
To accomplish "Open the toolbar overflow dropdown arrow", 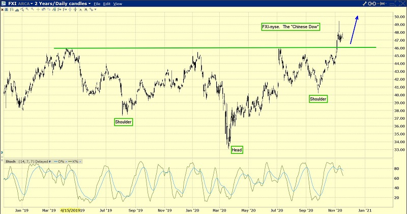I will (x=95, y=10).
